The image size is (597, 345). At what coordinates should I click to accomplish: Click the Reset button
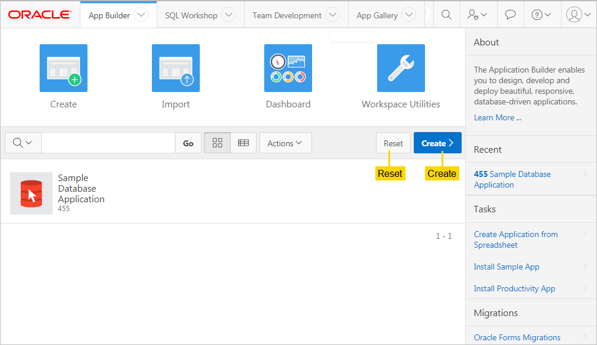[393, 143]
